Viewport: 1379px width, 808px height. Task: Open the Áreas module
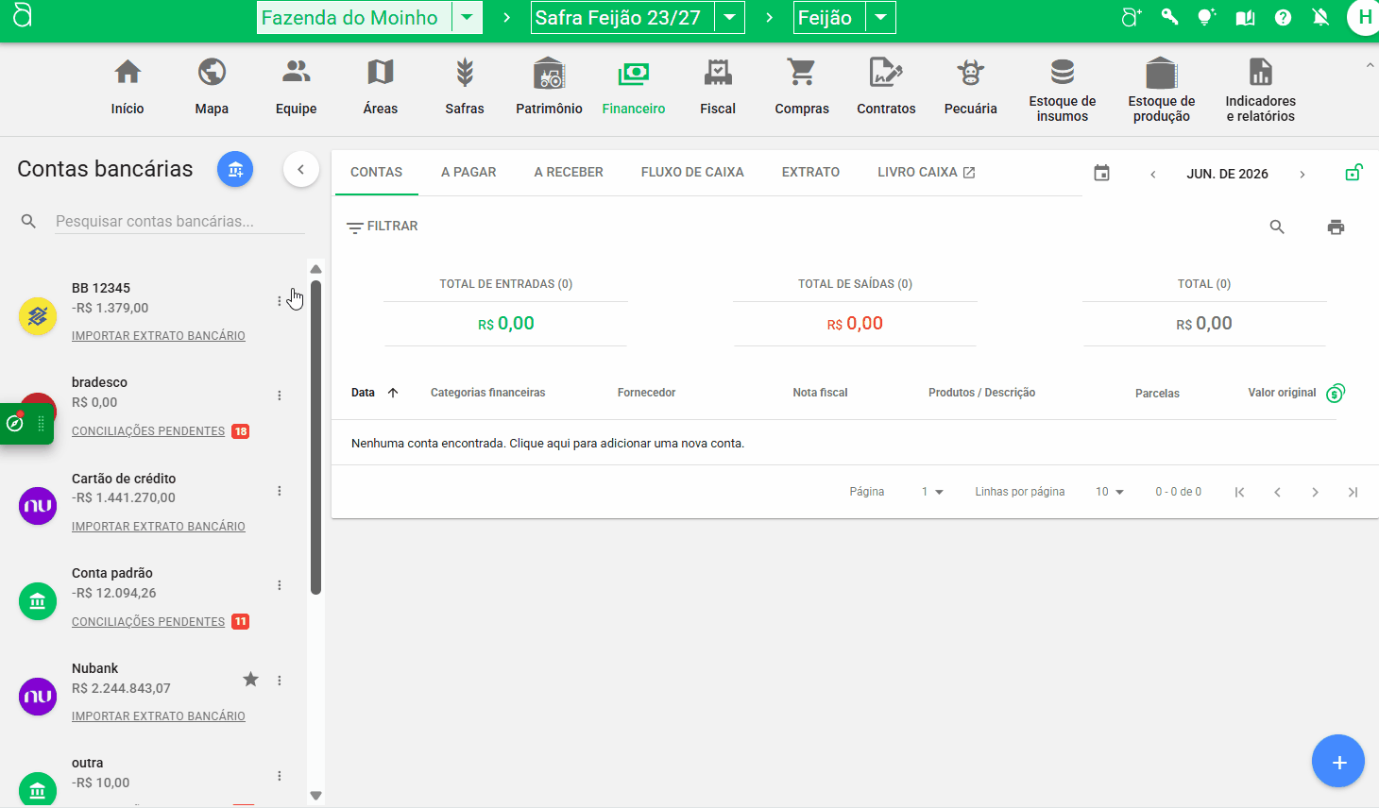pyautogui.click(x=381, y=87)
